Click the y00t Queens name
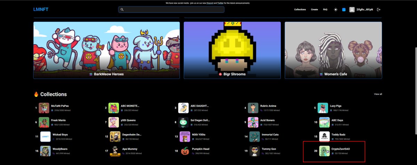 pos(128,120)
